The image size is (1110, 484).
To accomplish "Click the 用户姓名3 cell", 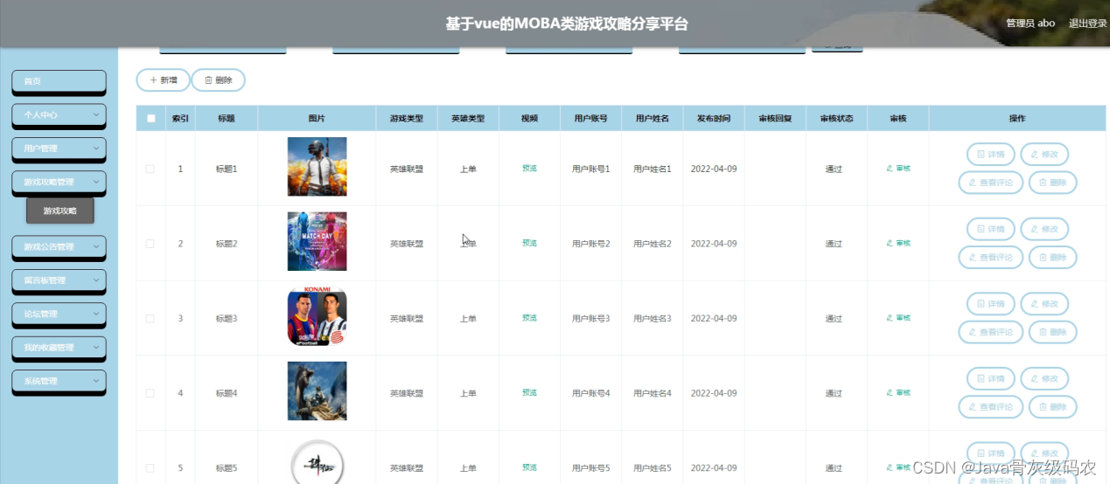I will click(653, 318).
